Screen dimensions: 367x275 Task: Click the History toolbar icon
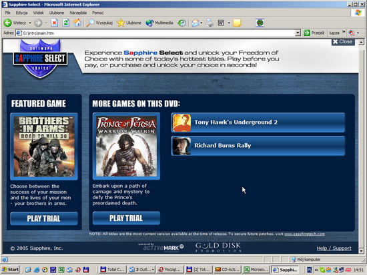[181, 23]
